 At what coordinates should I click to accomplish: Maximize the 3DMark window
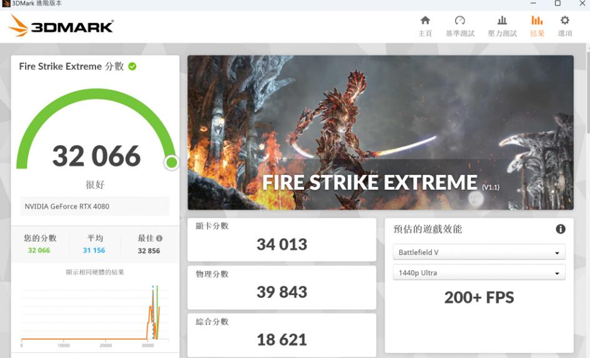point(558,3)
